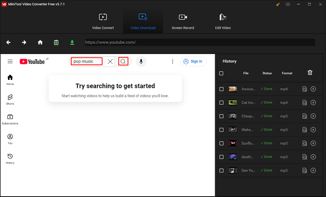Play the Cat Inv... downloaded video
Viewport: 326px width, 197px height.
coord(313,102)
